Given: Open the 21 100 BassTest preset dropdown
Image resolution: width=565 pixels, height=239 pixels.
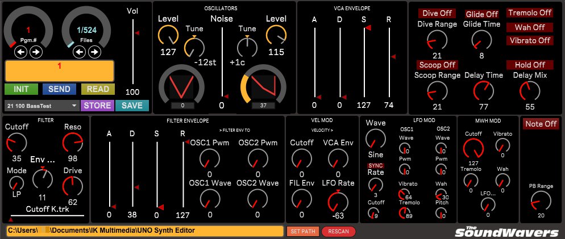Looking at the screenshot, I should pyautogui.click(x=41, y=106).
